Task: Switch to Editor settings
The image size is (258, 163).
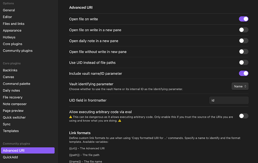Action: [7, 17]
